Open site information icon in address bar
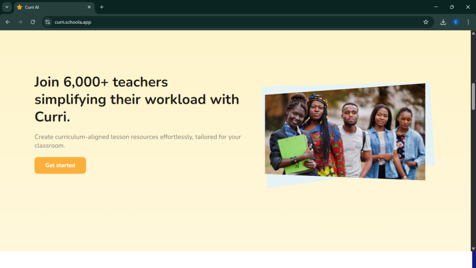This screenshot has height=268, width=476. click(48, 22)
